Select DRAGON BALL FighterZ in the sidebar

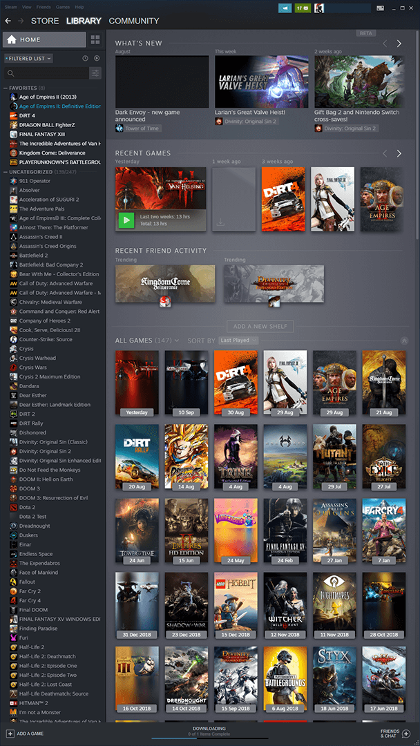tap(46, 124)
